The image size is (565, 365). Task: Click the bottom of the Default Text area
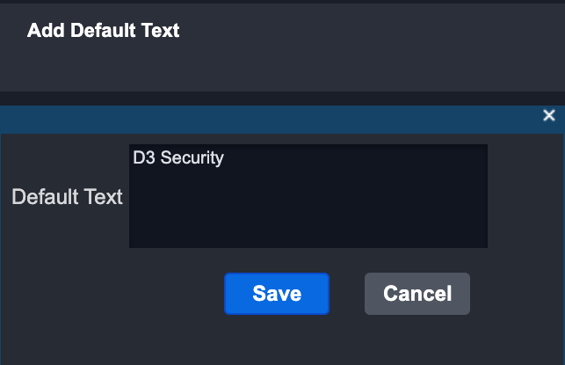pyautogui.click(x=308, y=237)
